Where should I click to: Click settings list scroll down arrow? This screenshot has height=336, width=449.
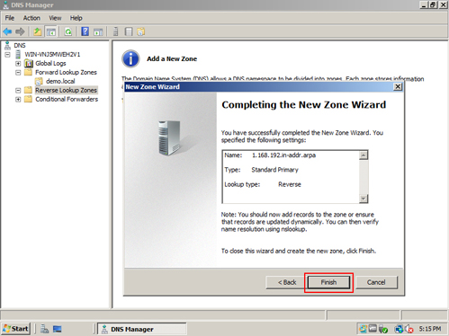(364, 199)
